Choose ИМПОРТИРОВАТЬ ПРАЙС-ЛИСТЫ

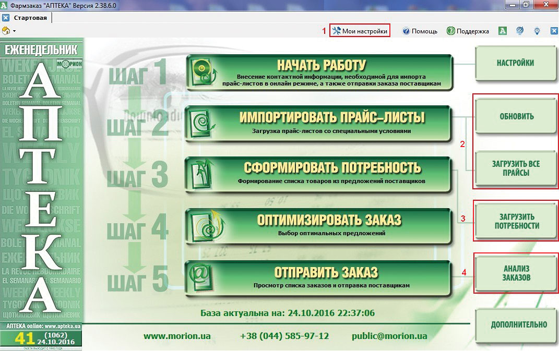click(x=318, y=124)
